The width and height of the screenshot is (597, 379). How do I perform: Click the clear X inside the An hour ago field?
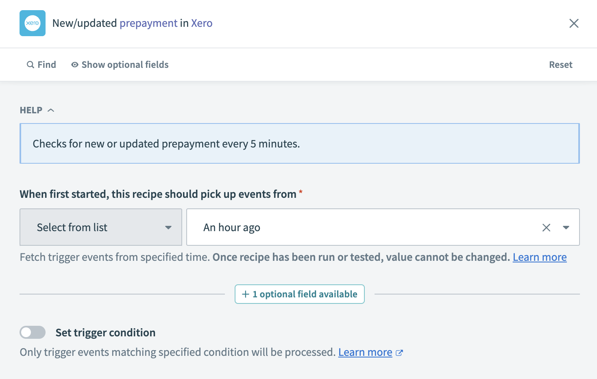[x=546, y=227]
